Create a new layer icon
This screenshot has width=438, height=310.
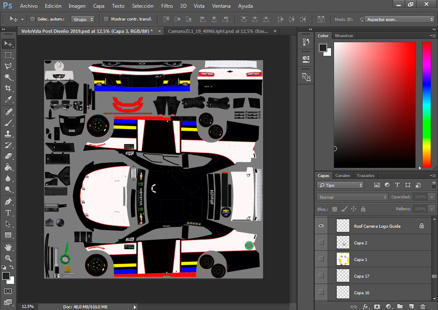(x=411, y=306)
